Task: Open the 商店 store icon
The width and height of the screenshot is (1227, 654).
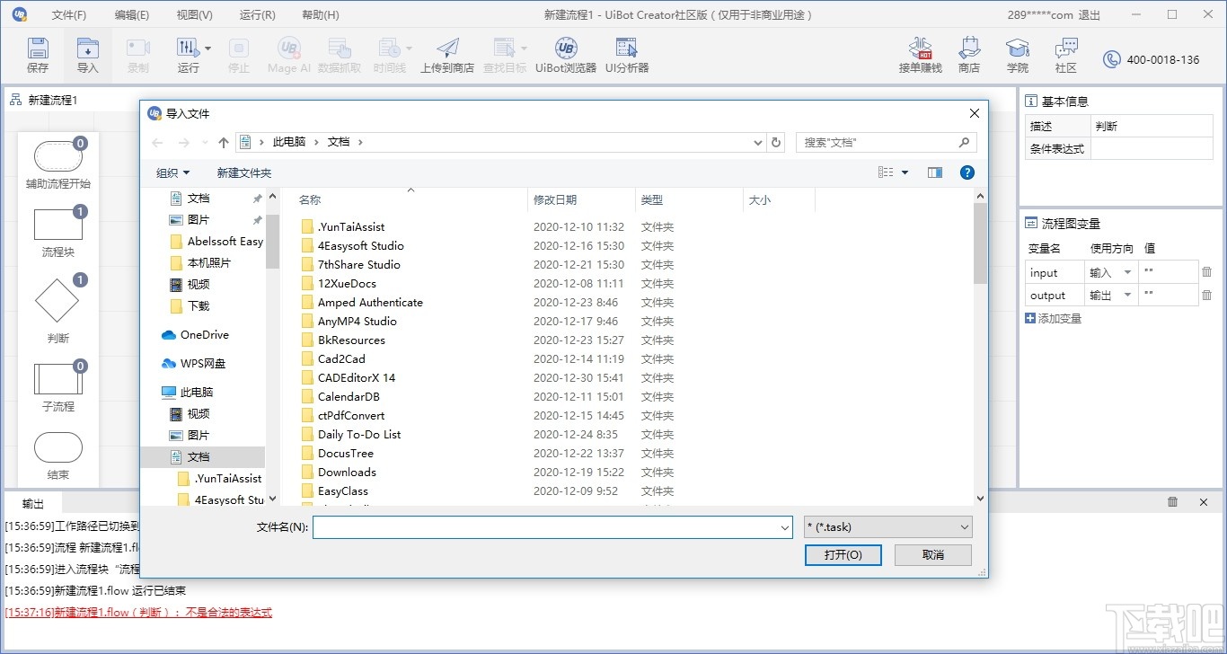Action: 969,55
